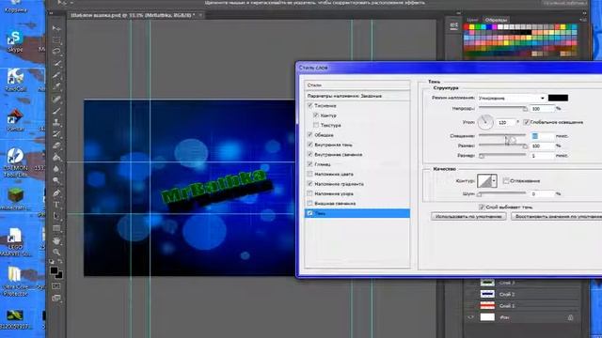Viewport: 602px width, 338px height.
Task: Select the Horizontal Type tool
Action: point(56,205)
